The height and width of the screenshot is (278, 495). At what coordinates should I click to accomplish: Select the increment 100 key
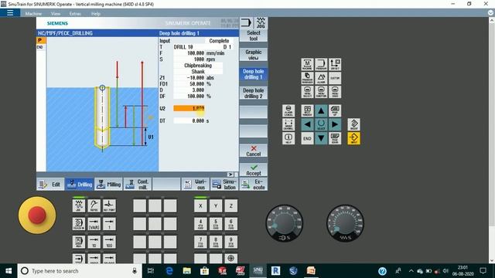[109, 242]
